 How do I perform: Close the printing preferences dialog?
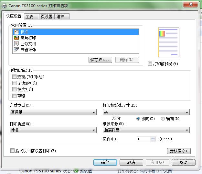pyautogui.click(x=190, y=4)
